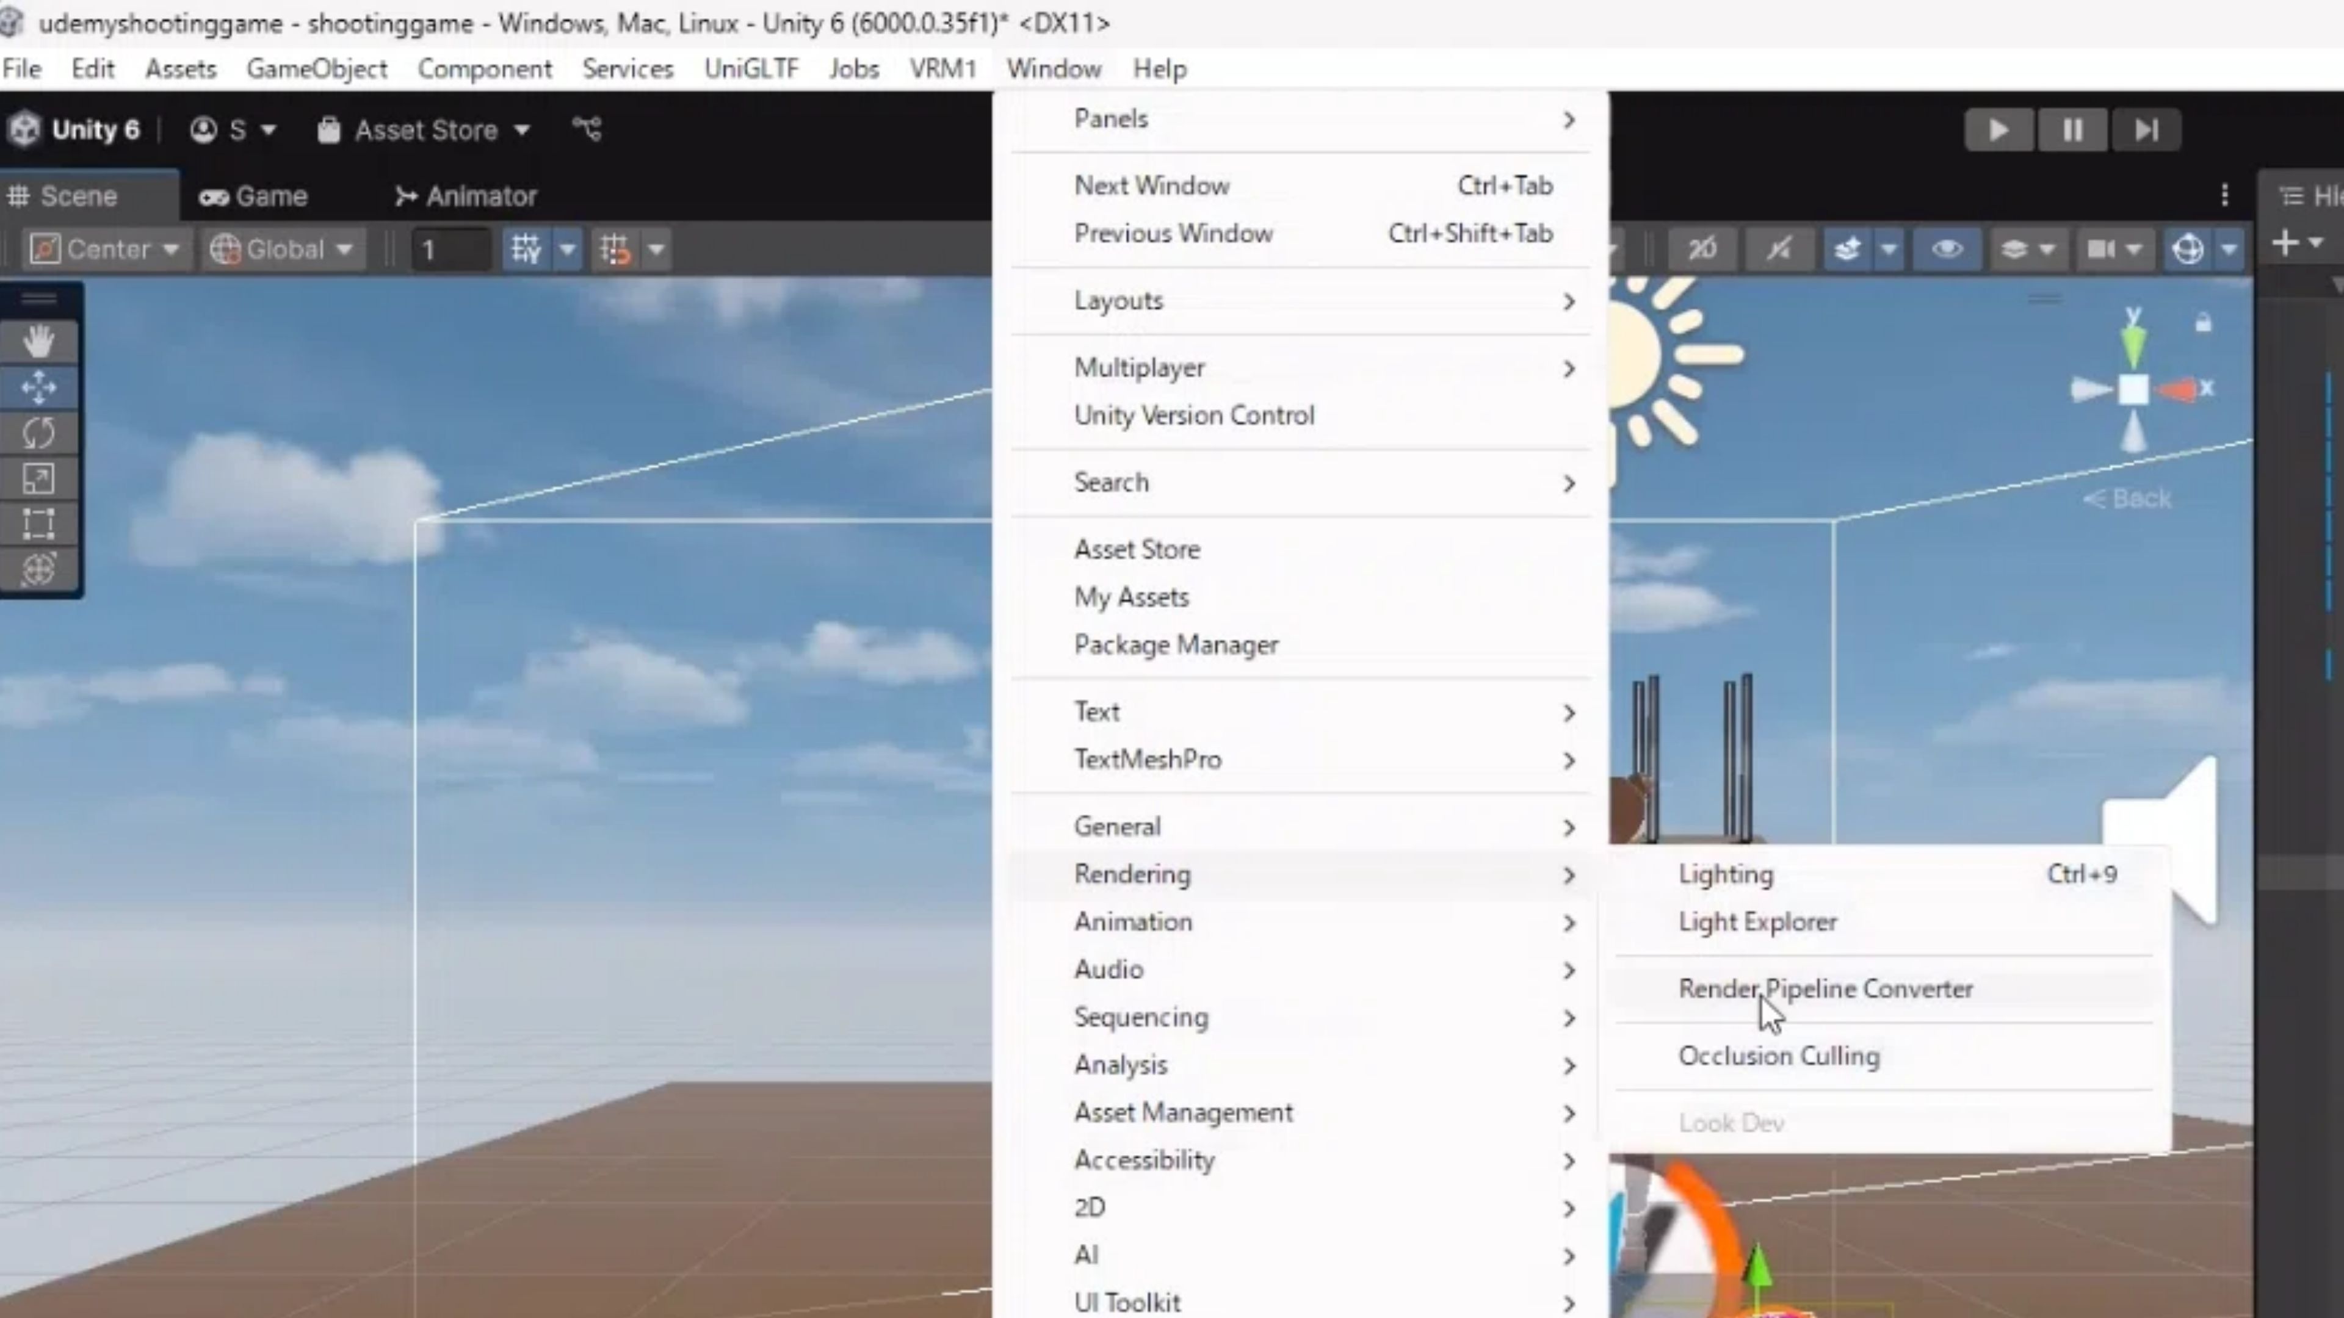
Task: Toggle scene lighting button
Action: coord(1778,249)
